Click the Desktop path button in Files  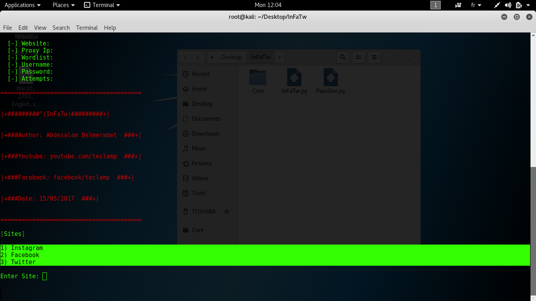point(232,57)
